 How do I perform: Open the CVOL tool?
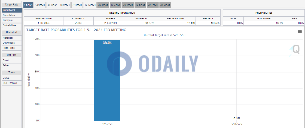[x=12, y=78]
